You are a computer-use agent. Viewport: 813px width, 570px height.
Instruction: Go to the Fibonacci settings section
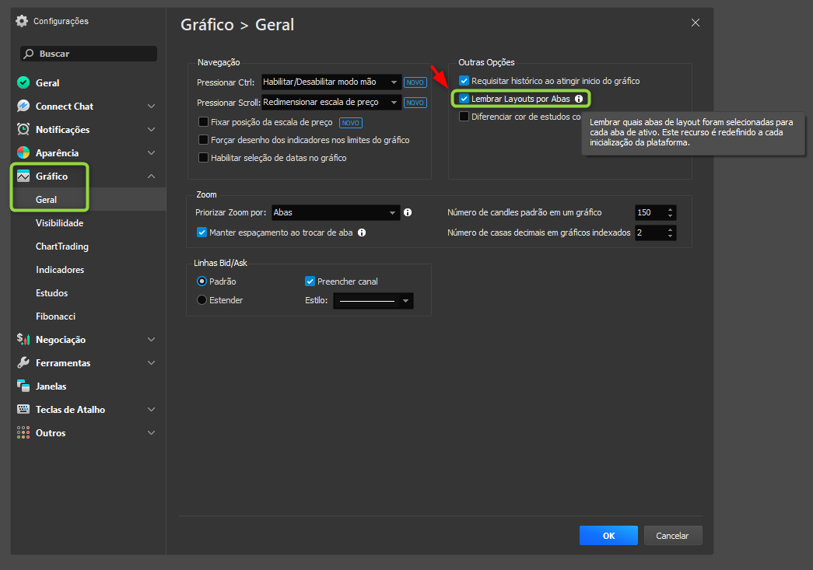point(55,316)
